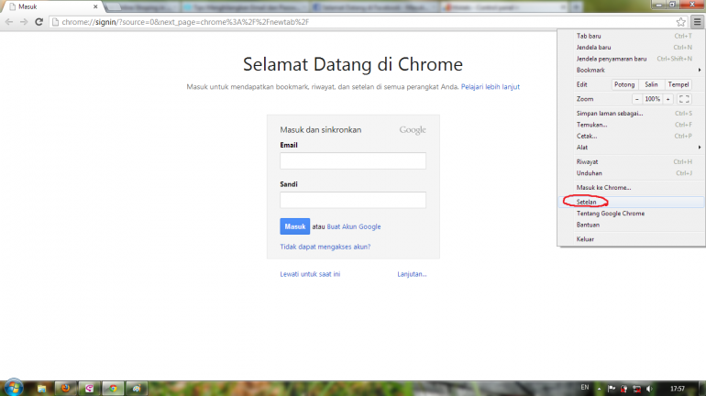706x396 pixels.
Task: Open Riwayat from the menu
Action: click(631, 162)
